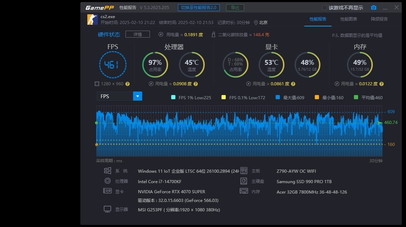Click the Windows 11 IoT system text

[189, 171]
